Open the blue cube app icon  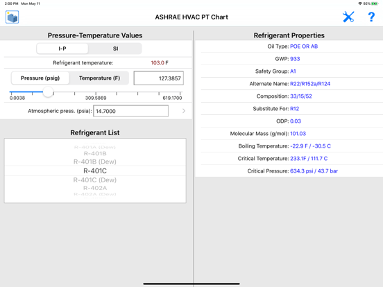(12, 17)
